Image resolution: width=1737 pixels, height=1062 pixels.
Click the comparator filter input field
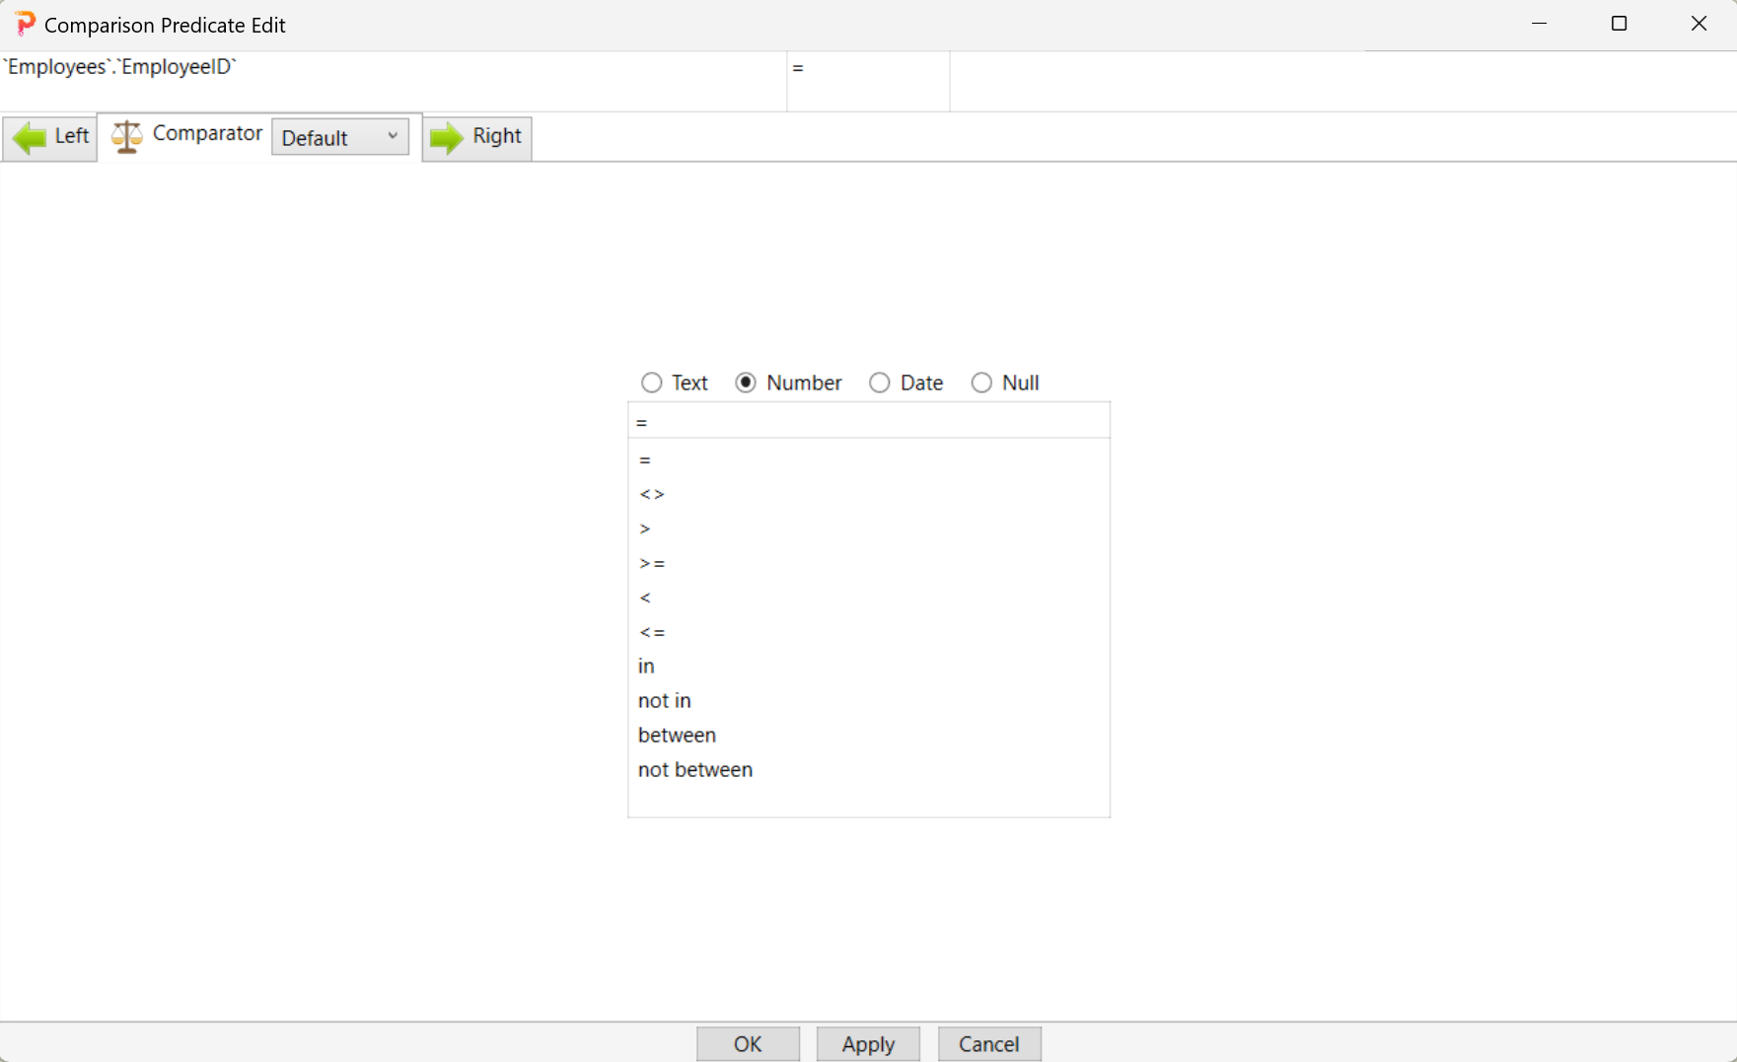coord(869,421)
